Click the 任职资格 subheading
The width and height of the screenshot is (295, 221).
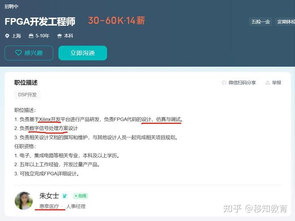click(25, 146)
